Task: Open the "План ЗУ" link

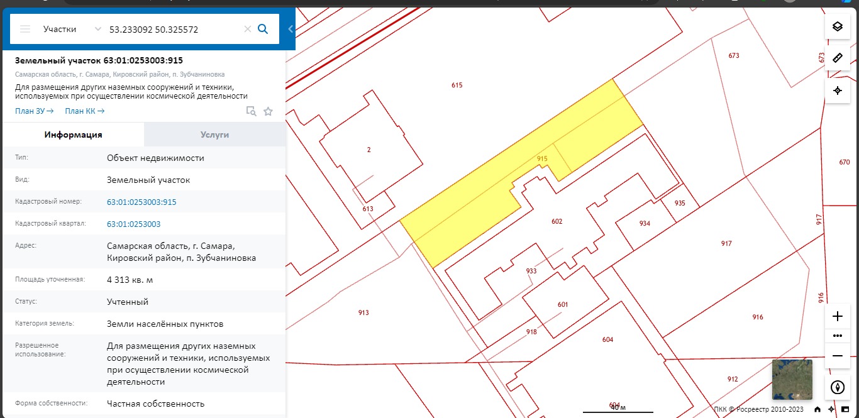Action: [x=34, y=111]
